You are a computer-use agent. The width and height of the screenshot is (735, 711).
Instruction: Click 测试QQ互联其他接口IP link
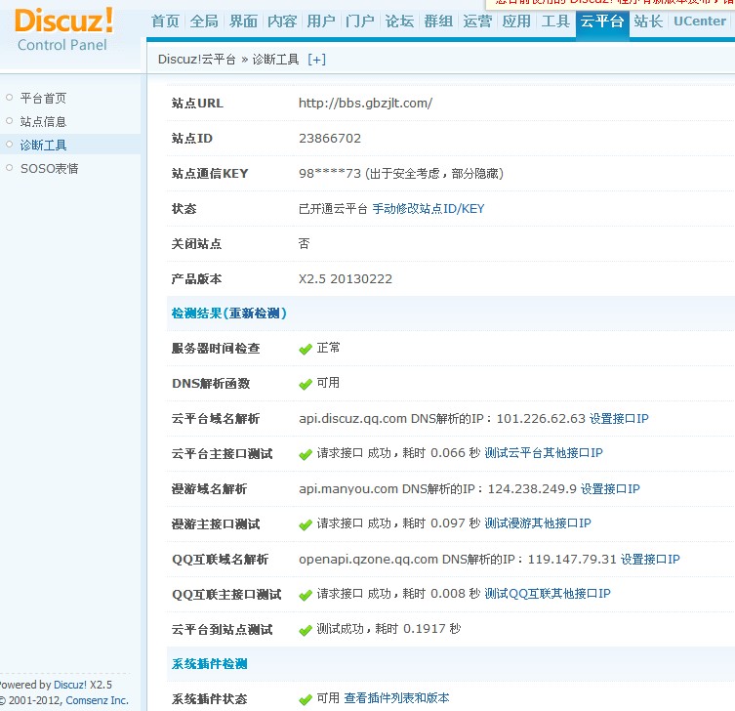coord(548,594)
